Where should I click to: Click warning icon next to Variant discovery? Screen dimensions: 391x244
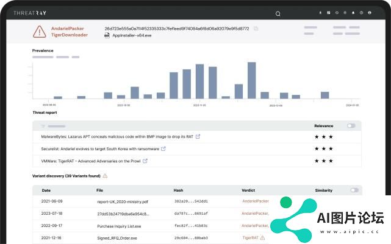pos(106,176)
